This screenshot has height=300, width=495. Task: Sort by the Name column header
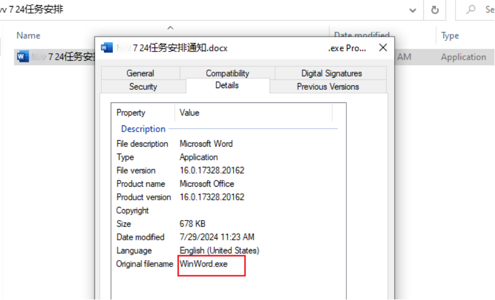coord(29,35)
